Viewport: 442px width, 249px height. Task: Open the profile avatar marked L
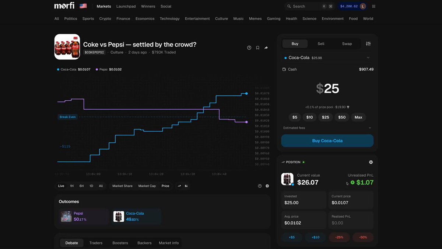coord(363,6)
